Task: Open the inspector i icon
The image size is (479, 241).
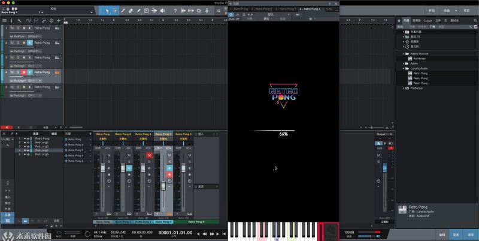Action: click(11, 20)
